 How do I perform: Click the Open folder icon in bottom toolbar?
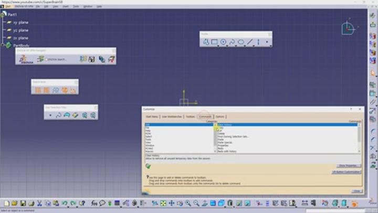click(x=15, y=204)
